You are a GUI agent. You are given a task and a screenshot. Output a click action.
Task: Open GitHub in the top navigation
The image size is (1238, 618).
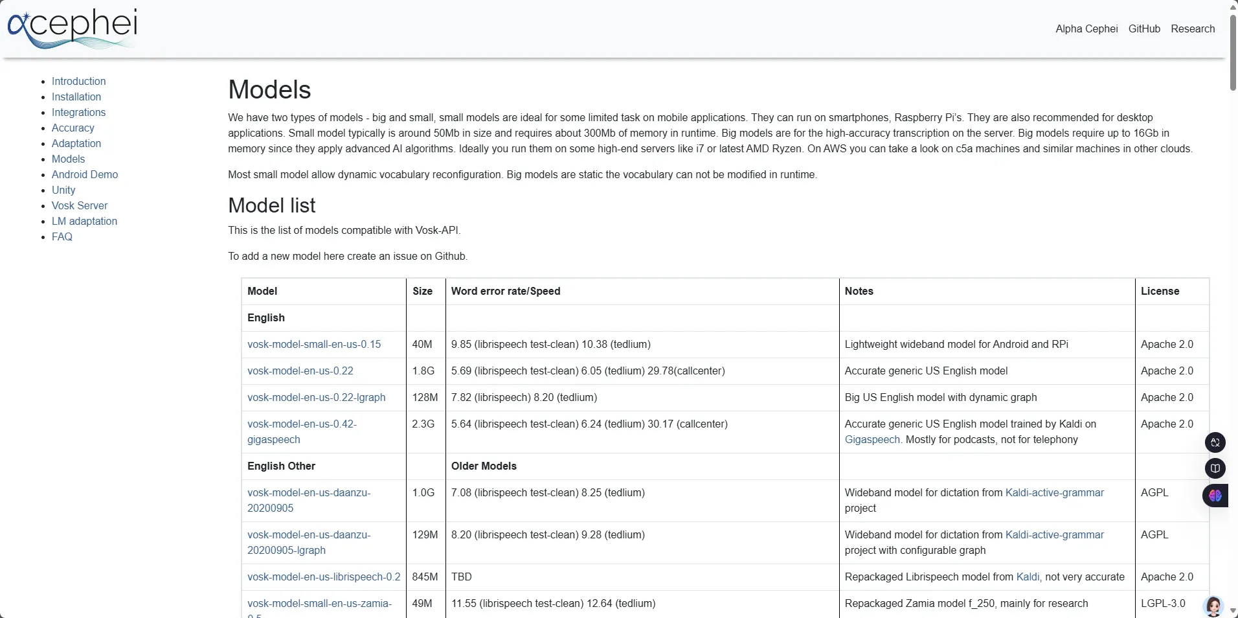[x=1144, y=29]
